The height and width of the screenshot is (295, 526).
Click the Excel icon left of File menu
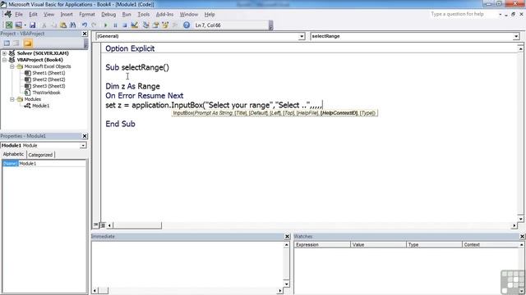pyautogui.click(x=8, y=15)
